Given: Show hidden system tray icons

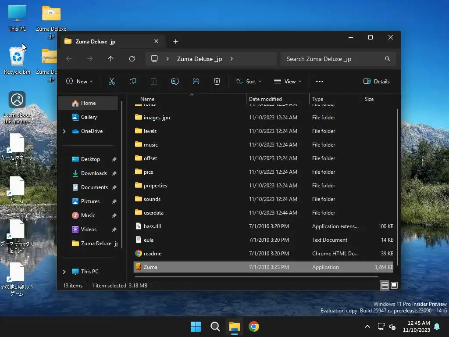Looking at the screenshot, I should (367, 326).
